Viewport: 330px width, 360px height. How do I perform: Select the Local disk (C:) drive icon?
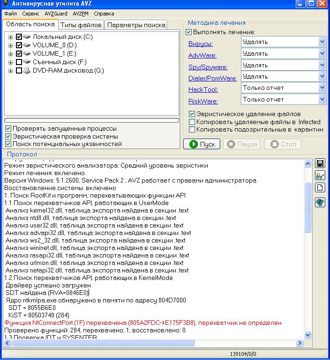click(27, 37)
